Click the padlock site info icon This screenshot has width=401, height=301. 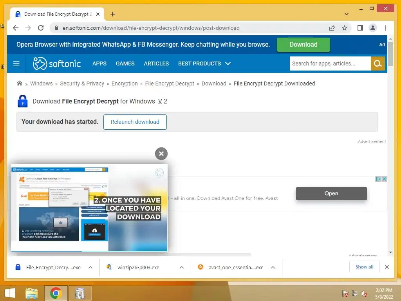point(56,28)
